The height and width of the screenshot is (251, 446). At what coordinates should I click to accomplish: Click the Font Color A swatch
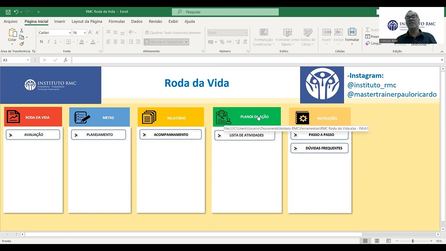click(93, 42)
